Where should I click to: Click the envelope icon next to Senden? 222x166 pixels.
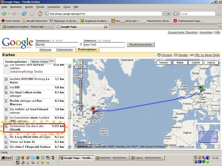point(176,55)
